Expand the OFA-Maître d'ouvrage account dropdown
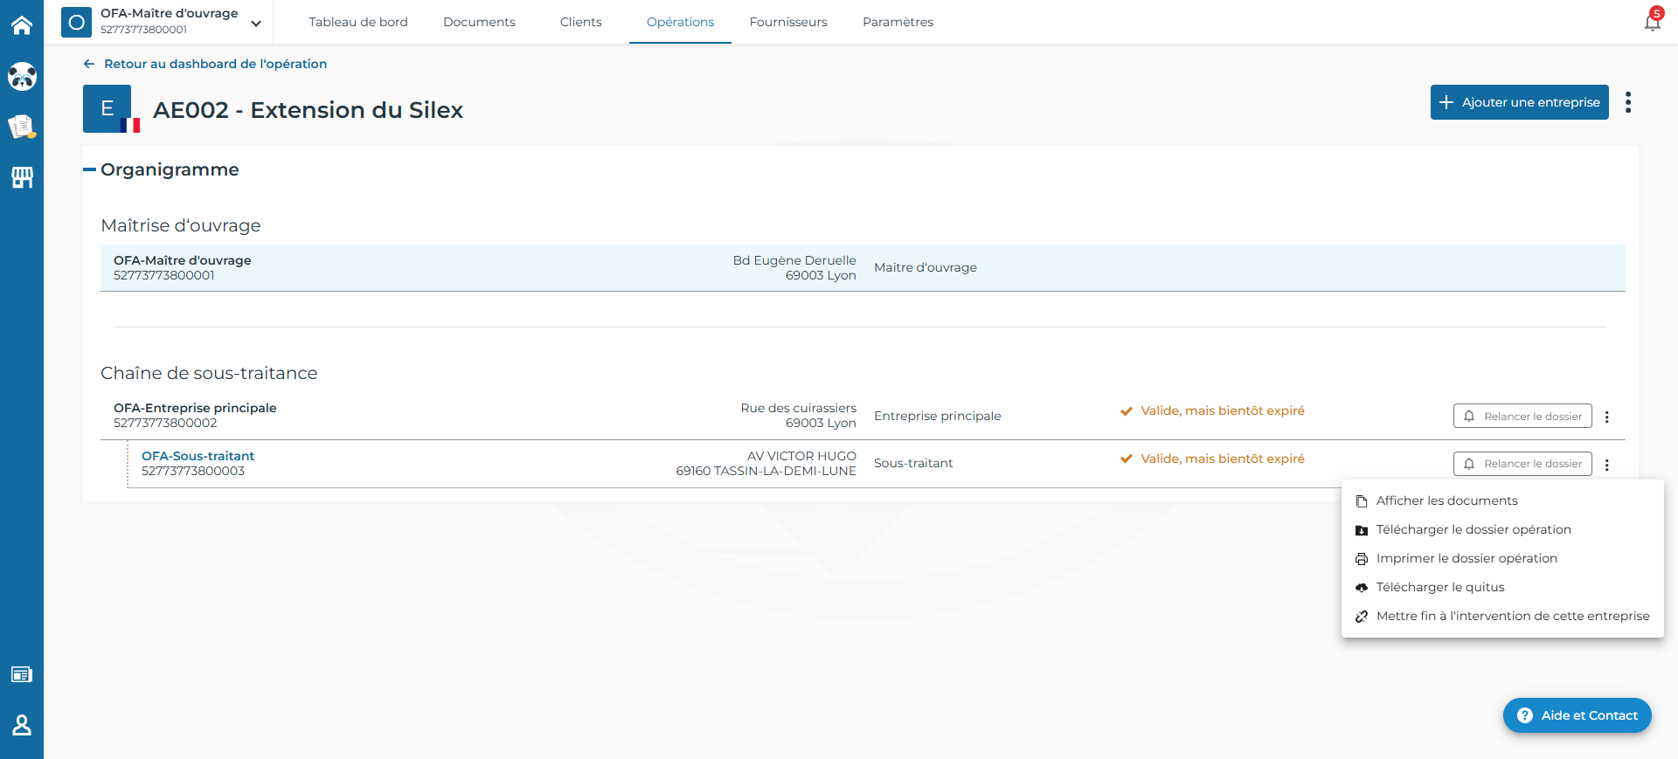This screenshot has width=1678, height=759. tap(256, 24)
